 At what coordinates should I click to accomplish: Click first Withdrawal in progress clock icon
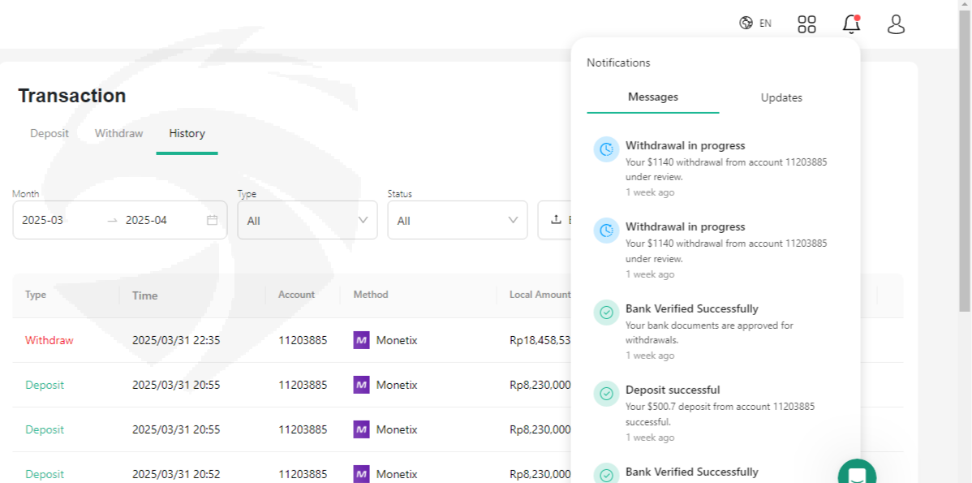coord(606,149)
